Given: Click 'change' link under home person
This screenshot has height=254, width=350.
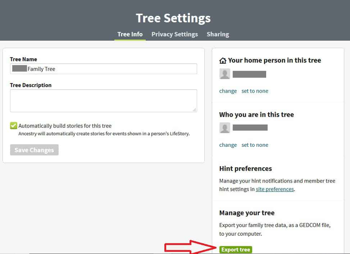Looking at the screenshot, I should click(228, 91).
